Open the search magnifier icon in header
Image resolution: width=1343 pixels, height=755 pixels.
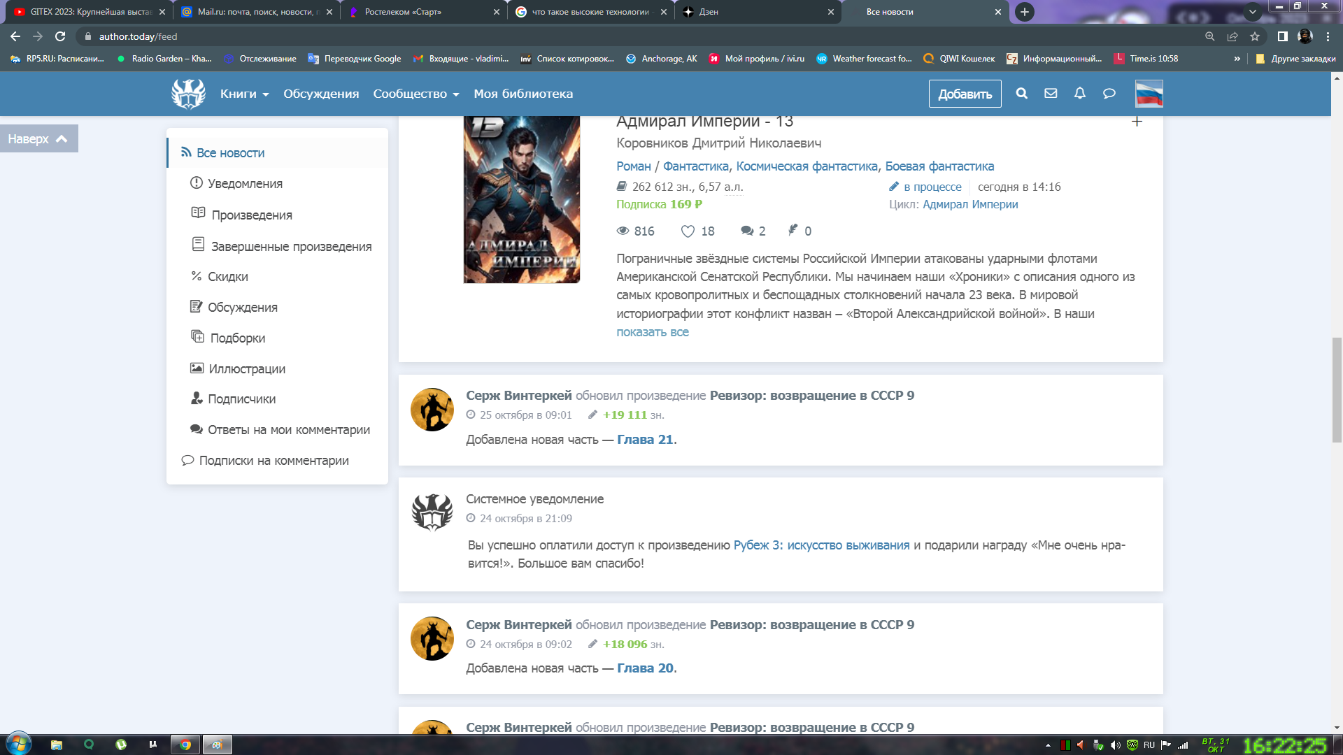pyautogui.click(x=1021, y=94)
